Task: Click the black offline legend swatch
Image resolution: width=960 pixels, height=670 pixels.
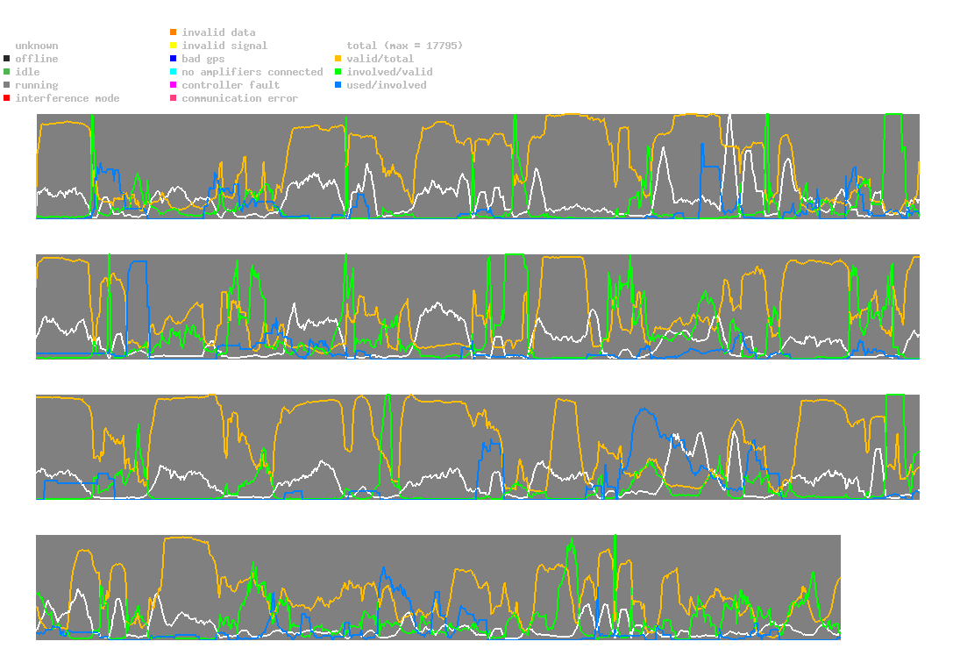Action: pyautogui.click(x=7, y=59)
